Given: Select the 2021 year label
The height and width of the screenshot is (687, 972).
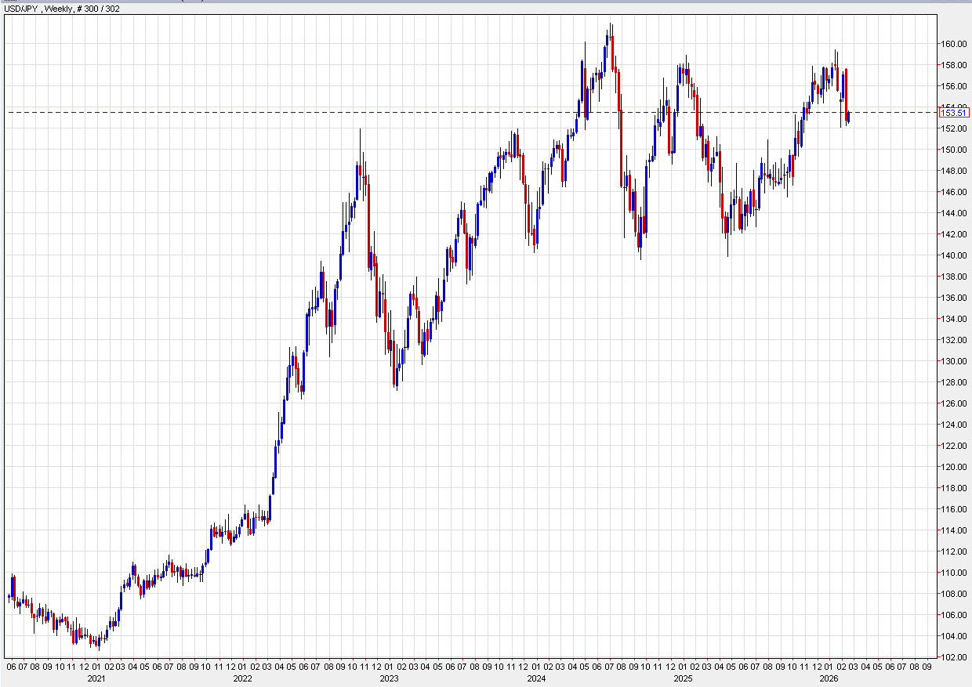Looking at the screenshot, I should click(96, 680).
